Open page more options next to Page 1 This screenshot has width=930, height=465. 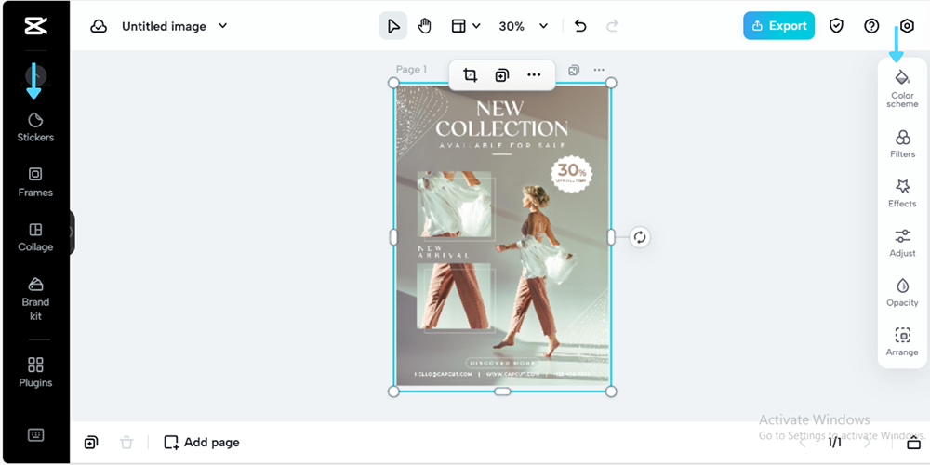point(599,70)
